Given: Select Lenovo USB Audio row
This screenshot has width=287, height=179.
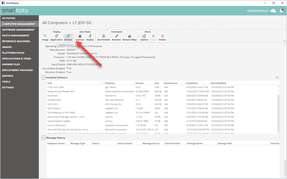Looking at the screenshot, I should (162, 125).
